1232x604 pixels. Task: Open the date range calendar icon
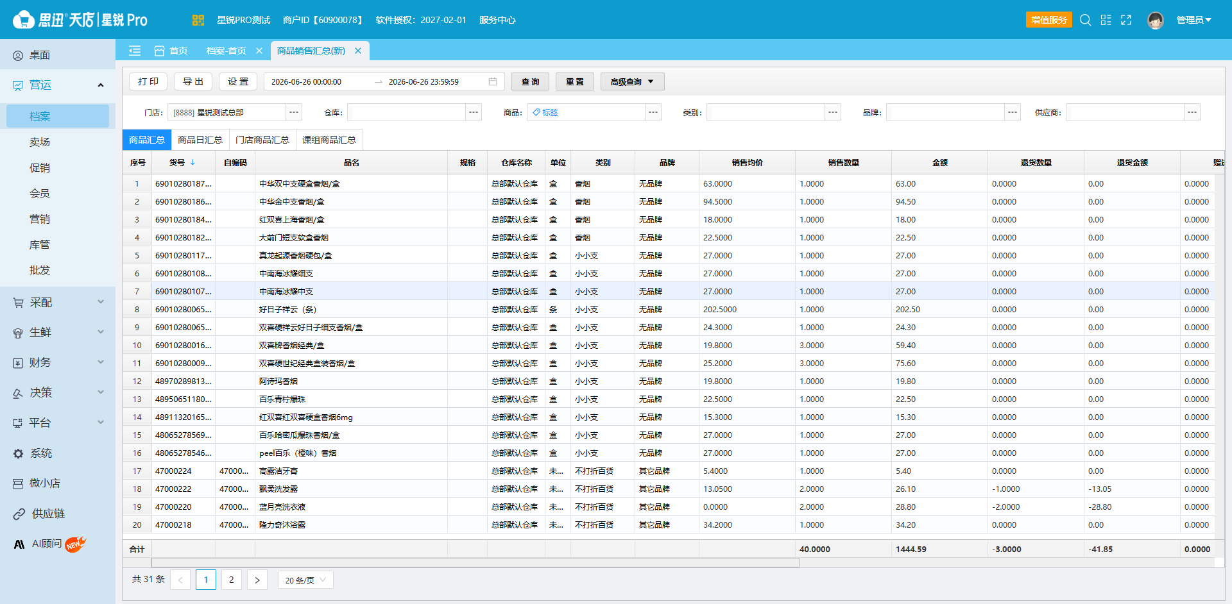coord(493,81)
